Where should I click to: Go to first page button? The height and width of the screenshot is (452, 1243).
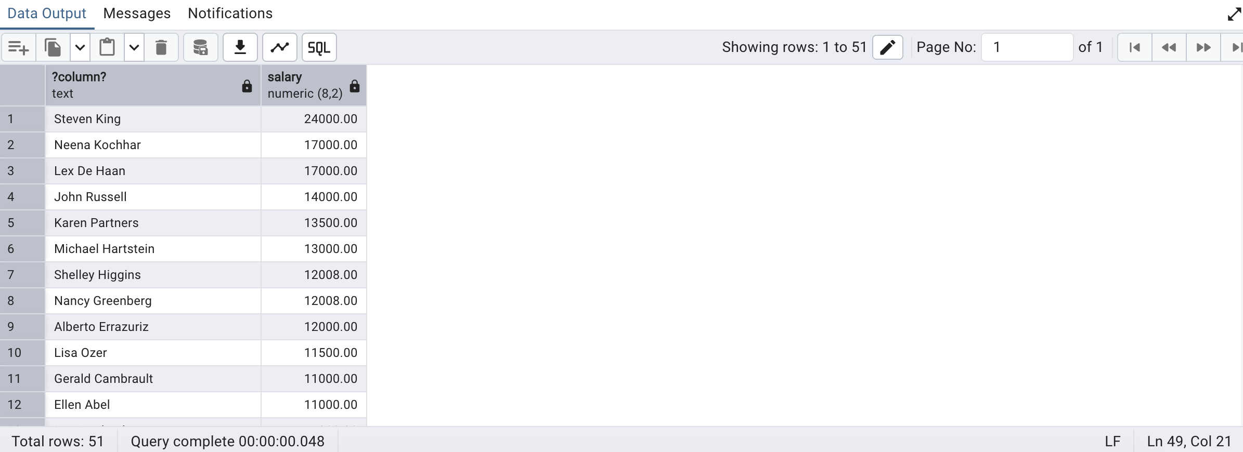(1135, 48)
